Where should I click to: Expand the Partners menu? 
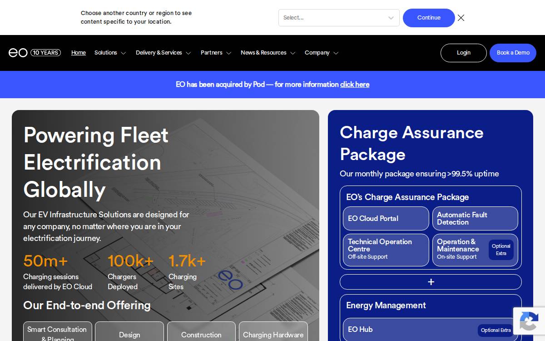[216, 53]
